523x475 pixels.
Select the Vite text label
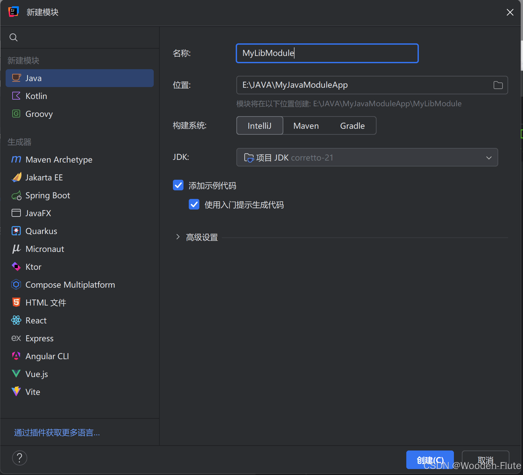[33, 392]
